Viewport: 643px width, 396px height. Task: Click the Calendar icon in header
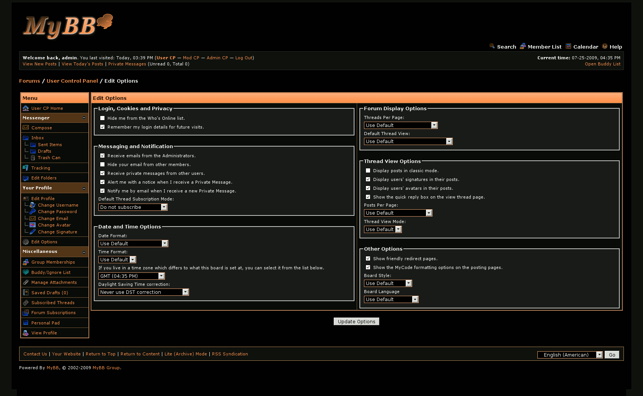[568, 46]
